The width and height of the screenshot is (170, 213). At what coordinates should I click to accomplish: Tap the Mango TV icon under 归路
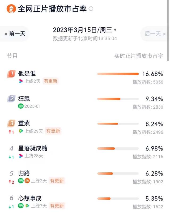(27, 181)
